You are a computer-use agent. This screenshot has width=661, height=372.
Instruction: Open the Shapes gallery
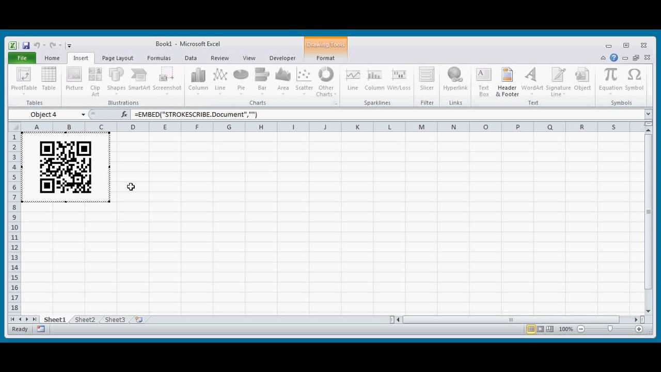(116, 81)
